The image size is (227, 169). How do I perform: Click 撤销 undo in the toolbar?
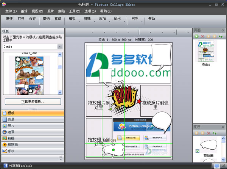(x=46, y=19)
